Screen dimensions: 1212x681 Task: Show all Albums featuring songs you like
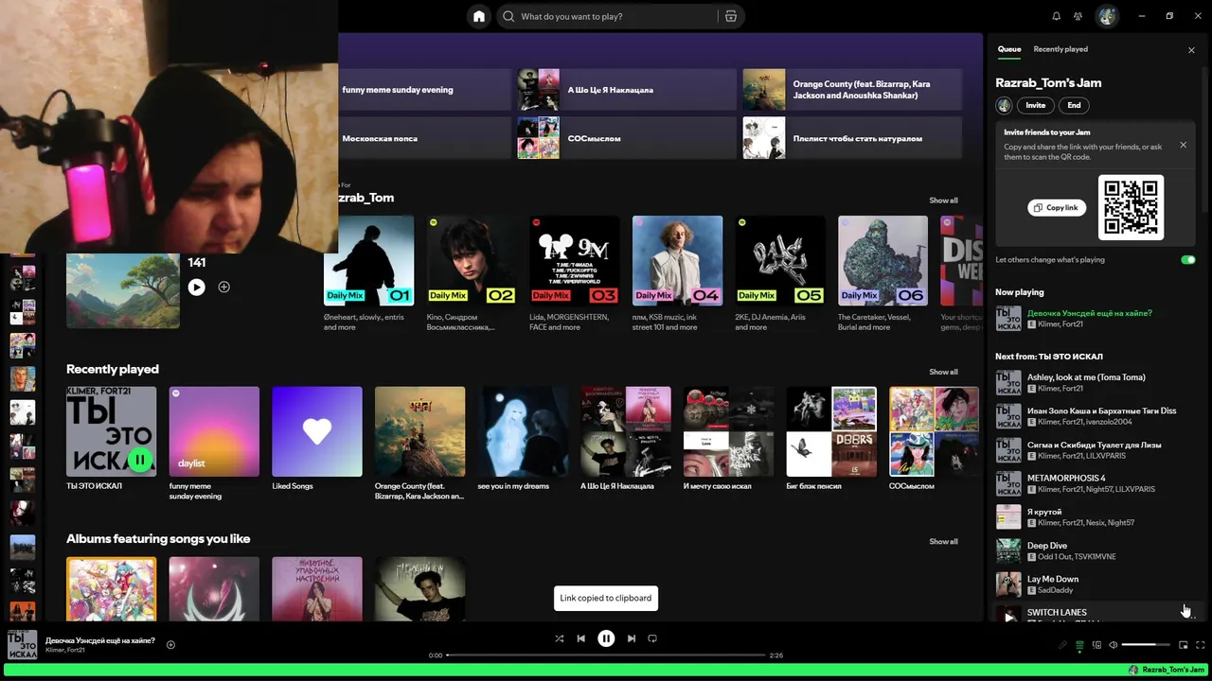(x=943, y=541)
